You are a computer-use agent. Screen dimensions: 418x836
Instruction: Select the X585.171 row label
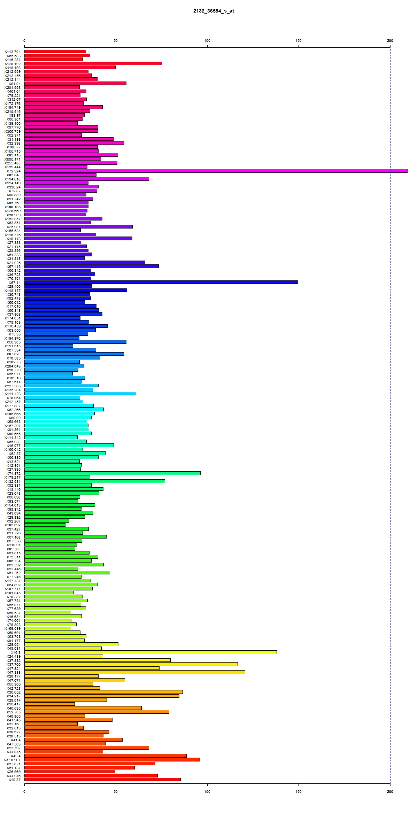13,159
